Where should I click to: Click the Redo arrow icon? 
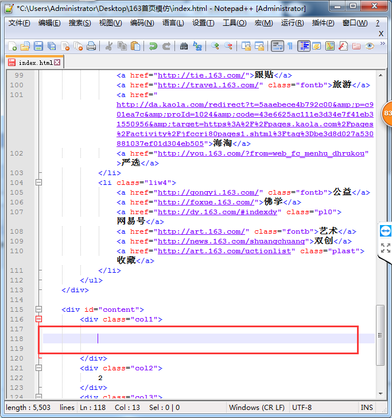pos(166,46)
